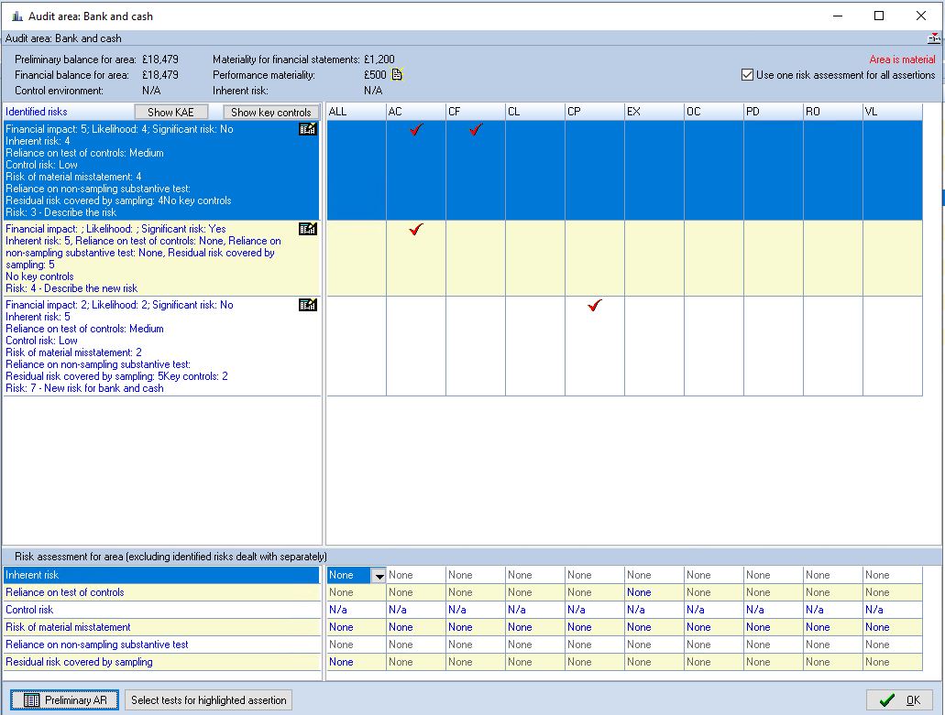Toggle 'Use one risk assessment for all assertions'
945x715 pixels.
747,75
